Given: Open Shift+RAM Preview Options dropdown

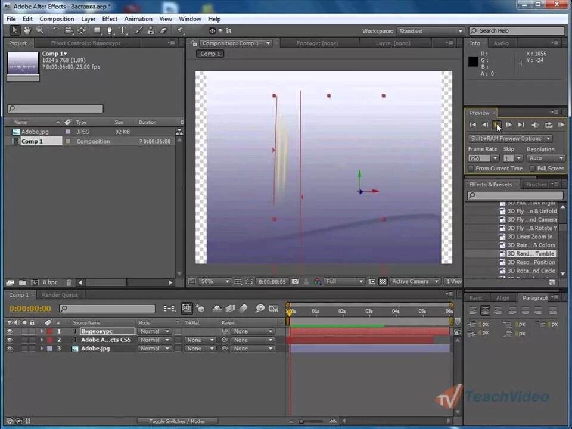Looking at the screenshot, I should tap(510, 139).
